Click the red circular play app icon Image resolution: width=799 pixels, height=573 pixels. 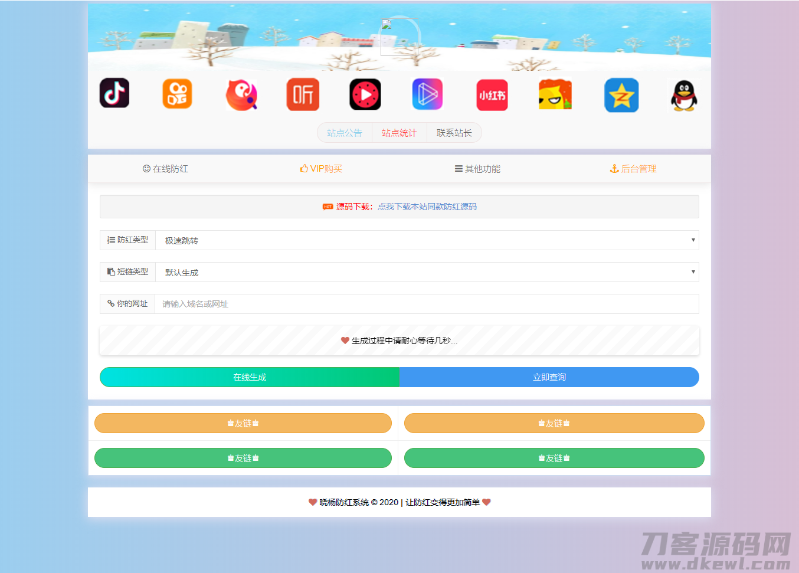(365, 94)
